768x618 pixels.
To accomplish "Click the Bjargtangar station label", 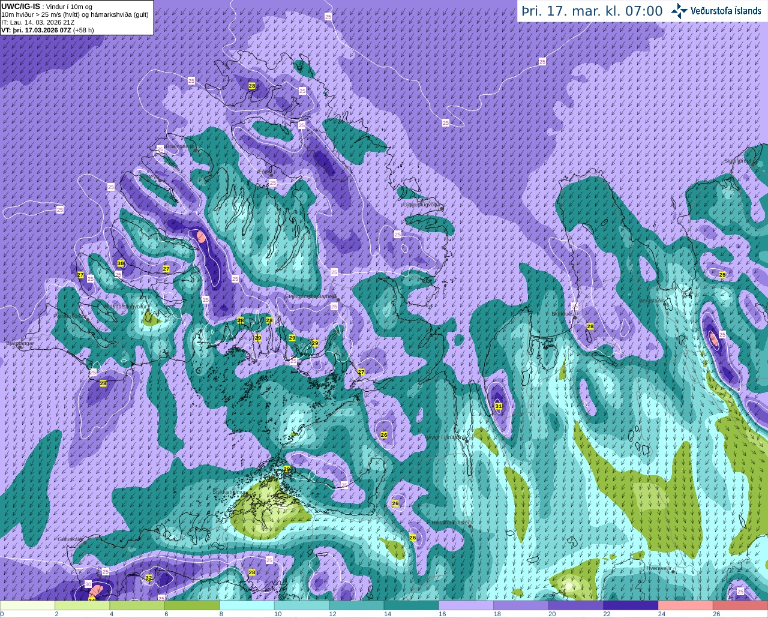I will pyautogui.click(x=20, y=344).
